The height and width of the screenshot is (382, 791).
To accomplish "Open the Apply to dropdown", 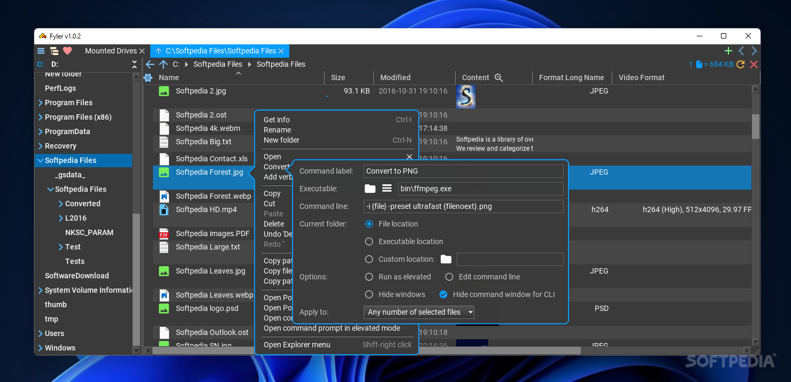I will click(x=419, y=312).
